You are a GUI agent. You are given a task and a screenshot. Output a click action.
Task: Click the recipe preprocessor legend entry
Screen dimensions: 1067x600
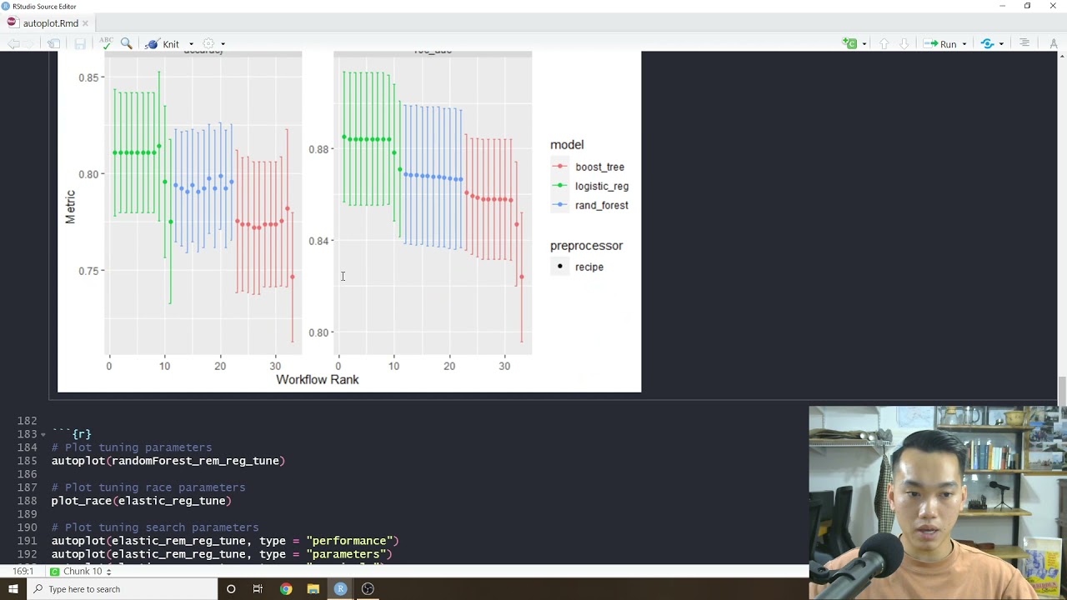(x=578, y=267)
